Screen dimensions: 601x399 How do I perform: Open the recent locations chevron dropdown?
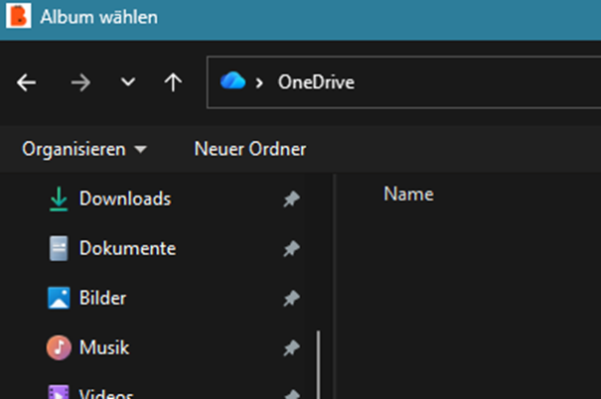(x=127, y=82)
